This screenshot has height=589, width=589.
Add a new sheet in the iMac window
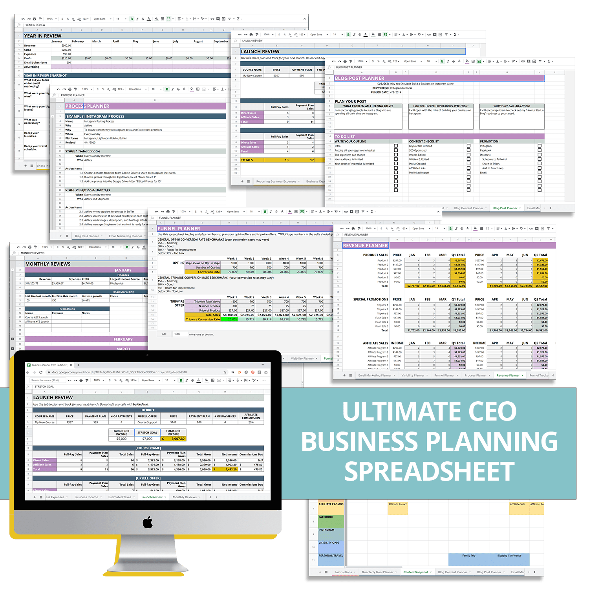[35, 497]
